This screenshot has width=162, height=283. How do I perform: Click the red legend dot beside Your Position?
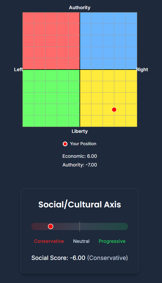[x=65, y=144]
